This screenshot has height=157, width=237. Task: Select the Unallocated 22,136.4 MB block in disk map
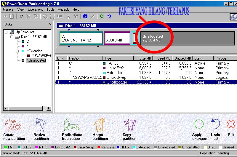[188, 38]
